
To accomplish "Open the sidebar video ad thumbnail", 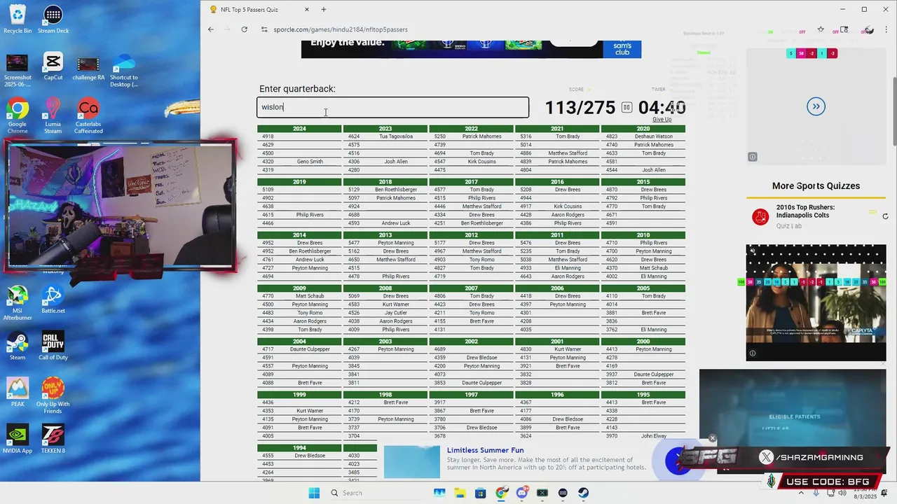I will (x=816, y=302).
